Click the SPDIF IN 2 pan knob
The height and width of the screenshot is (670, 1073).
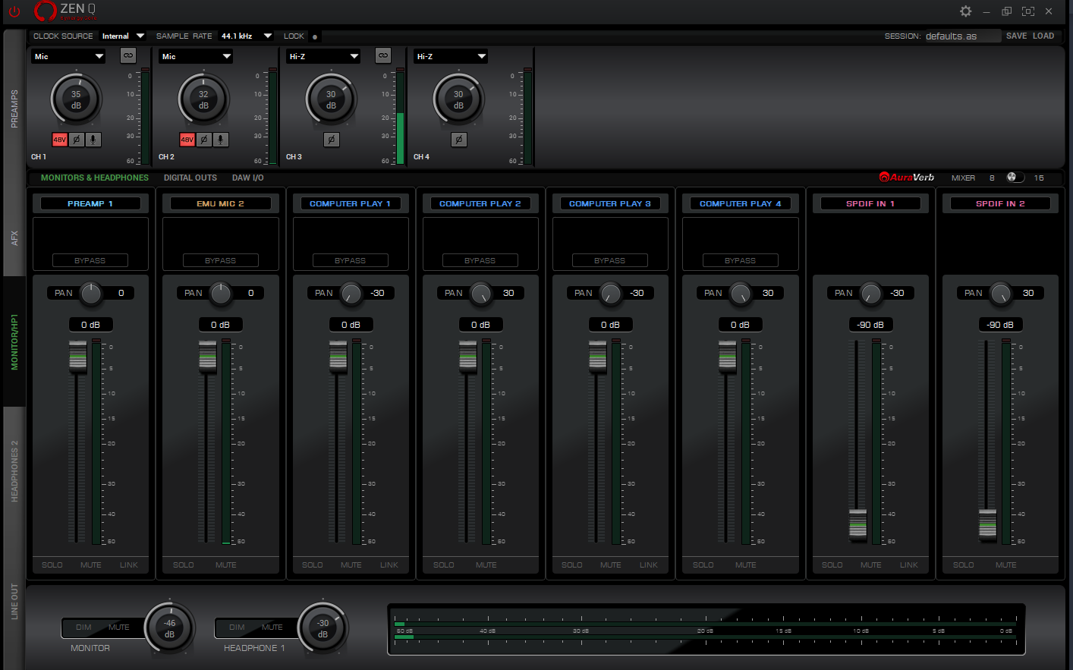tap(1001, 293)
